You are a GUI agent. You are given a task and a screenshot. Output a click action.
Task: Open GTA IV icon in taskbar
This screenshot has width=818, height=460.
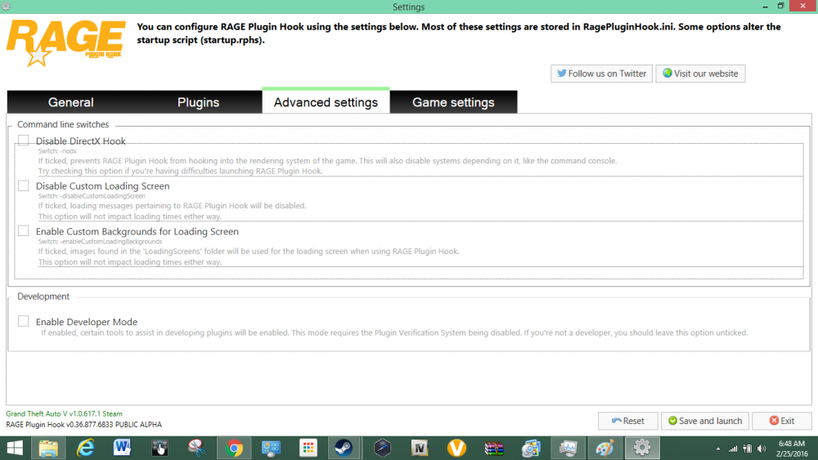click(420, 448)
